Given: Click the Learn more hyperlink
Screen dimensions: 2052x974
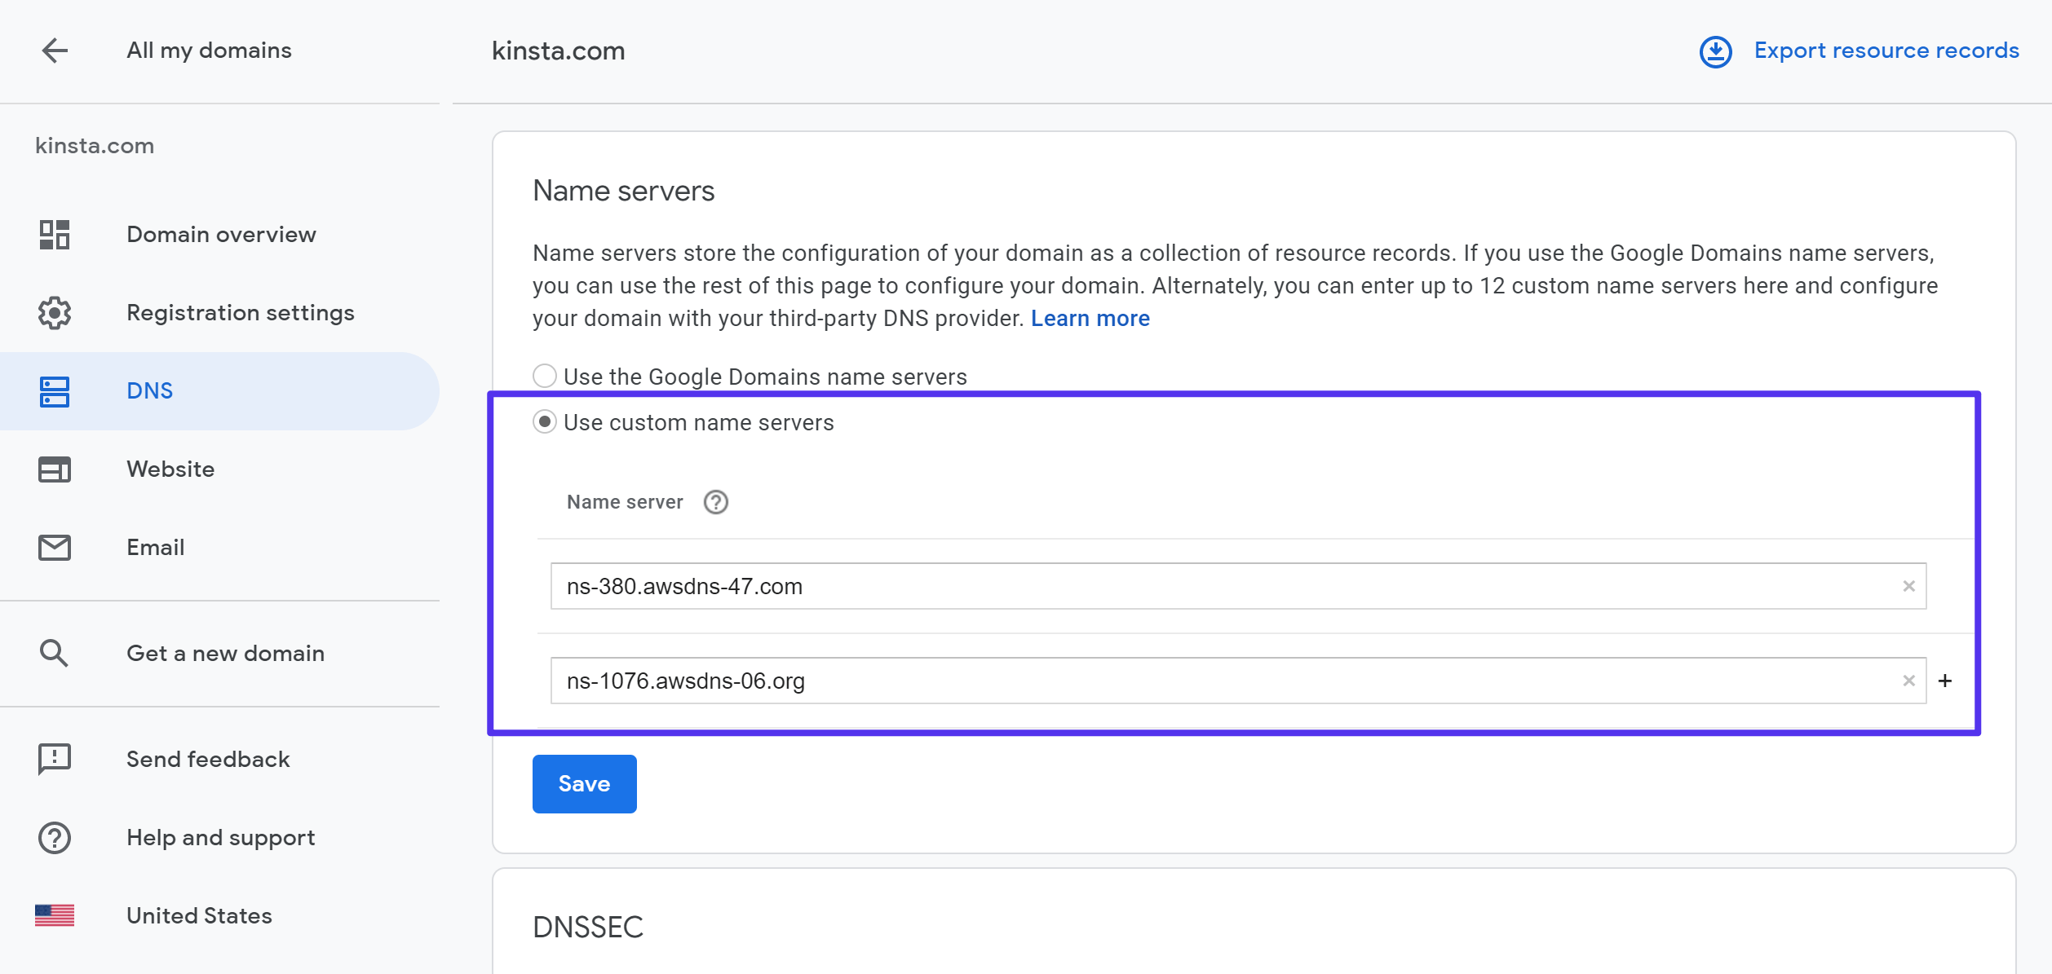Looking at the screenshot, I should point(1091,318).
